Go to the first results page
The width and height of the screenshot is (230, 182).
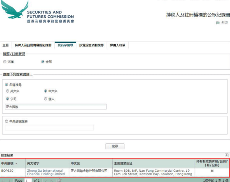3,181
